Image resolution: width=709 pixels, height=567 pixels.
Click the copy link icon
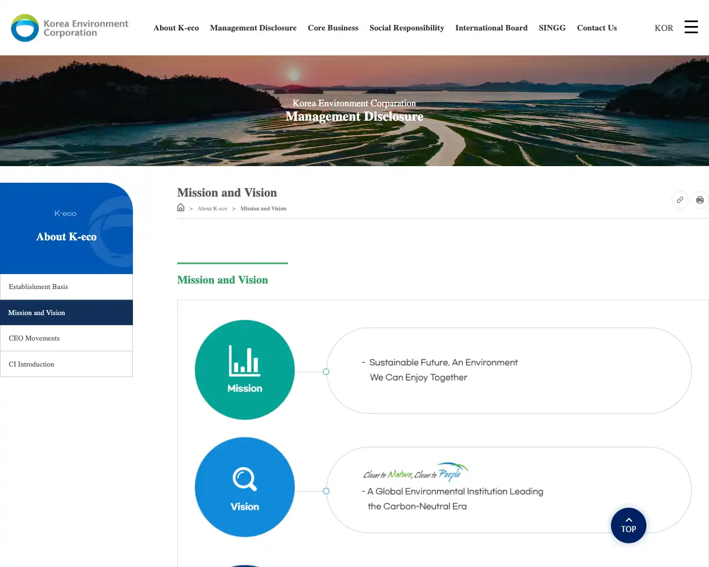680,200
